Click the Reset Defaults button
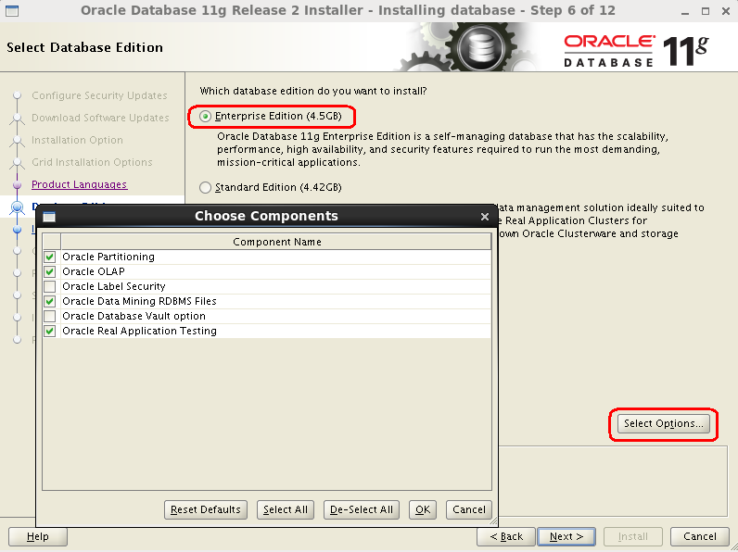 [x=206, y=509]
